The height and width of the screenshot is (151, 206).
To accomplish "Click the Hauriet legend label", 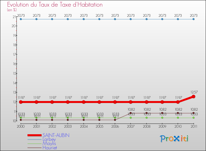I will click(50, 148).
